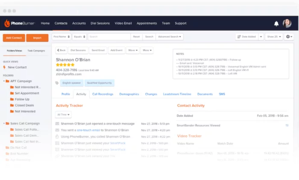This screenshot has width=299, height=180.
Task: Click the Sales Call Campaign folder icon
Action: click(x=7, y=123)
